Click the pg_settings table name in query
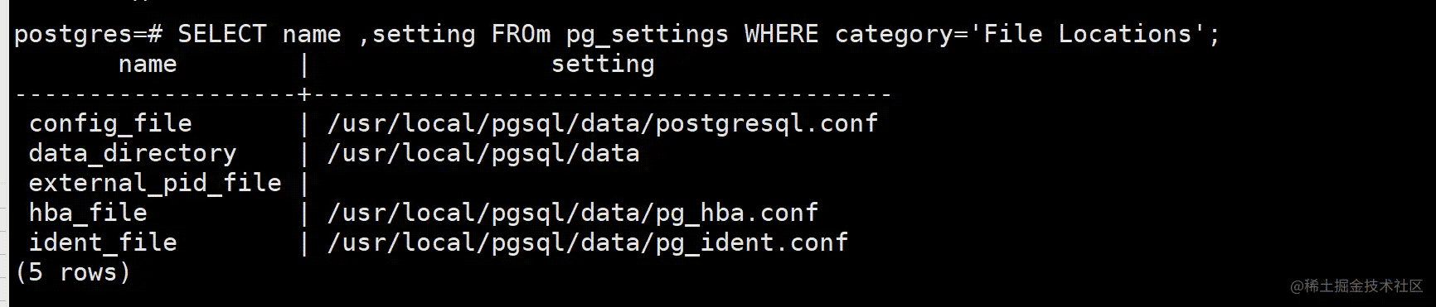This screenshot has width=1436, height=307. [647, 36]
